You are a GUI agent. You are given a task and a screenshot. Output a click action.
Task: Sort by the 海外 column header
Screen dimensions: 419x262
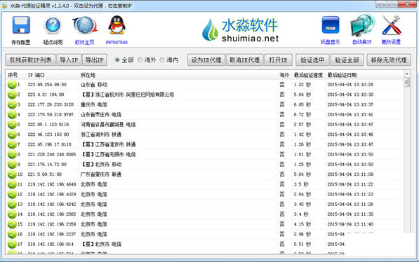click(x=284, y=75)
